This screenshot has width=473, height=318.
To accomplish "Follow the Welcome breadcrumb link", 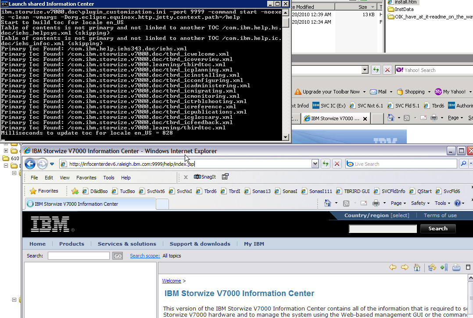I will coord(171,281).
